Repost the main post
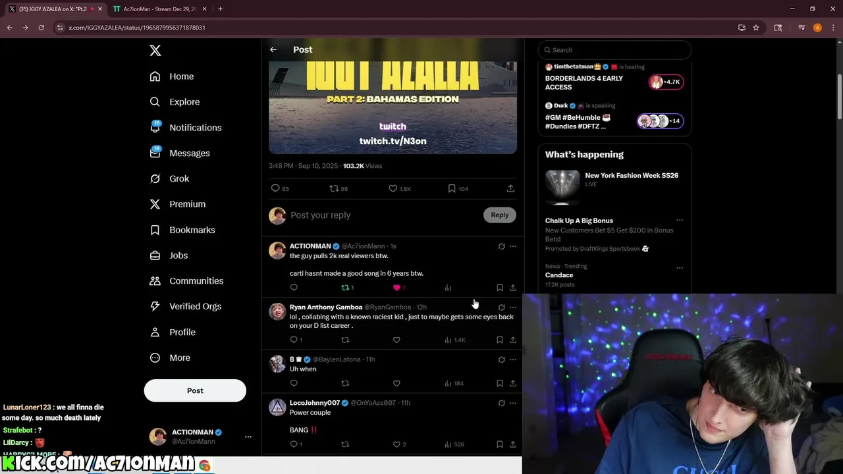 [x=335, y=188]
